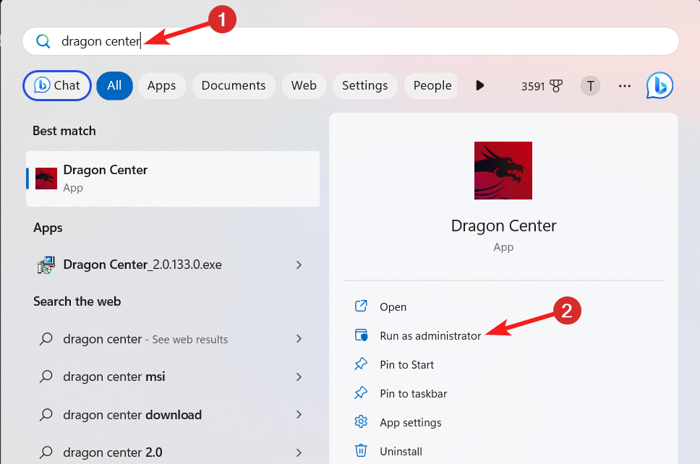The width and height of the screenshot is (700, 464).
Task: Select 'dragon center - See web results' suggestion
Action: 145,339
